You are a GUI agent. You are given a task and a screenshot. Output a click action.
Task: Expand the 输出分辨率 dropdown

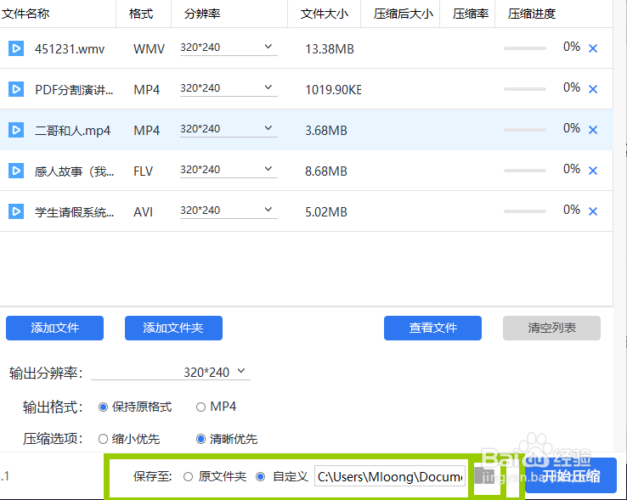tap(171, 372)
